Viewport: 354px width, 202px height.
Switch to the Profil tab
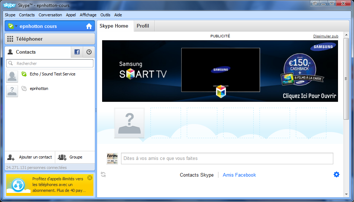point(144,26)
